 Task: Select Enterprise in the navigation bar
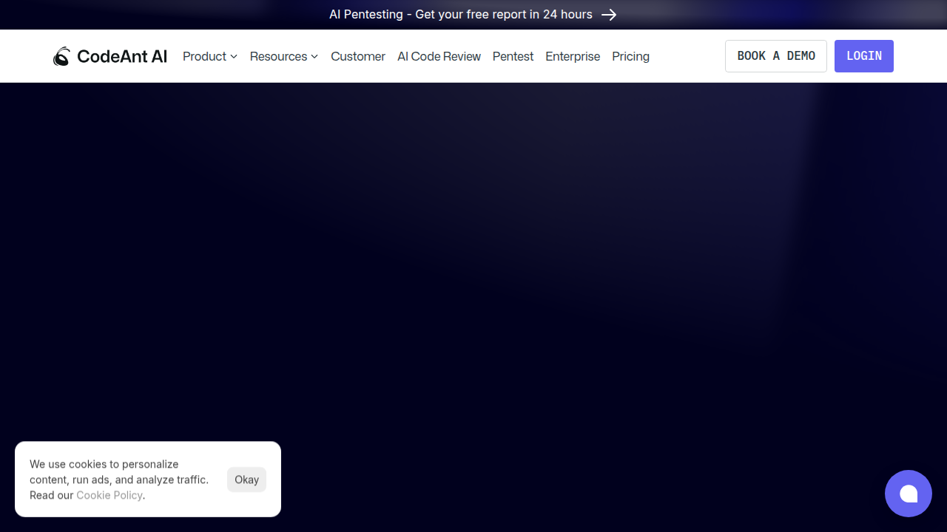(573, 56)
